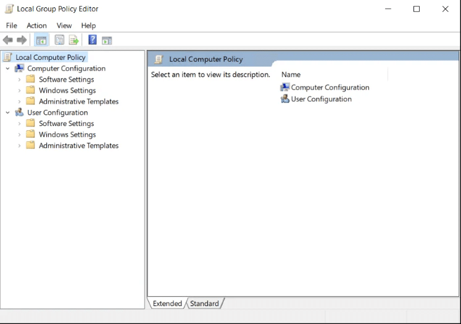Expand Administrative Templates under Computer Configuration

pos(19,102)
